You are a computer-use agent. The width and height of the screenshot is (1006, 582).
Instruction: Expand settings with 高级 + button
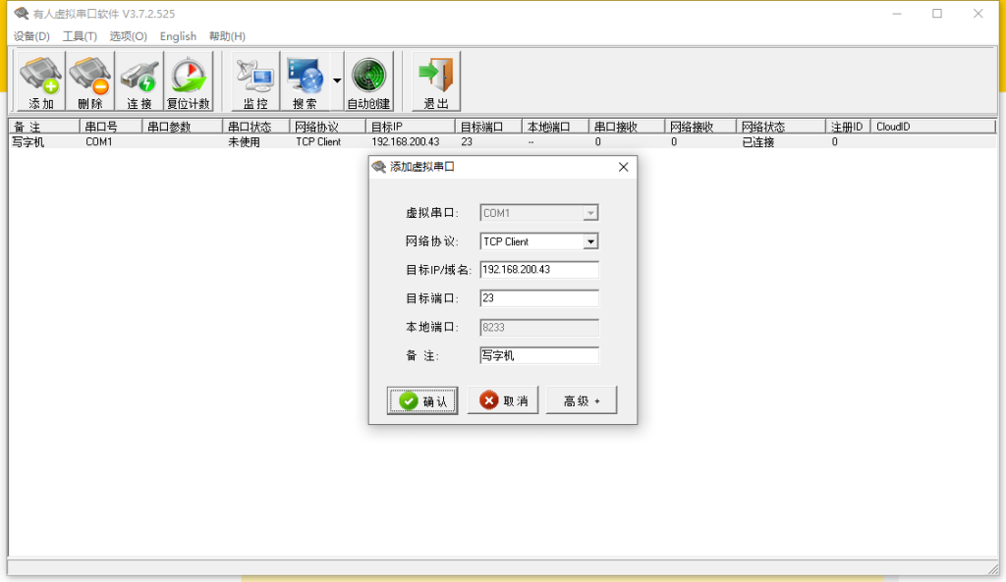coord(582,400)
